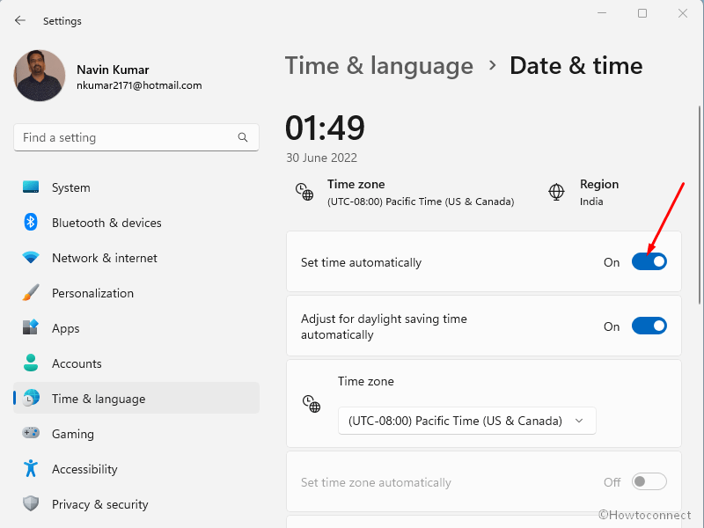Screen dimensions: 704x528
Task: Select the Network & internet wifi icon
Action: click(x=31, y=258)
